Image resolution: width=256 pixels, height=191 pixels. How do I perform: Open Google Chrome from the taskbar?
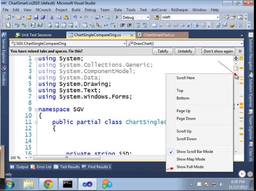(48, 184)
